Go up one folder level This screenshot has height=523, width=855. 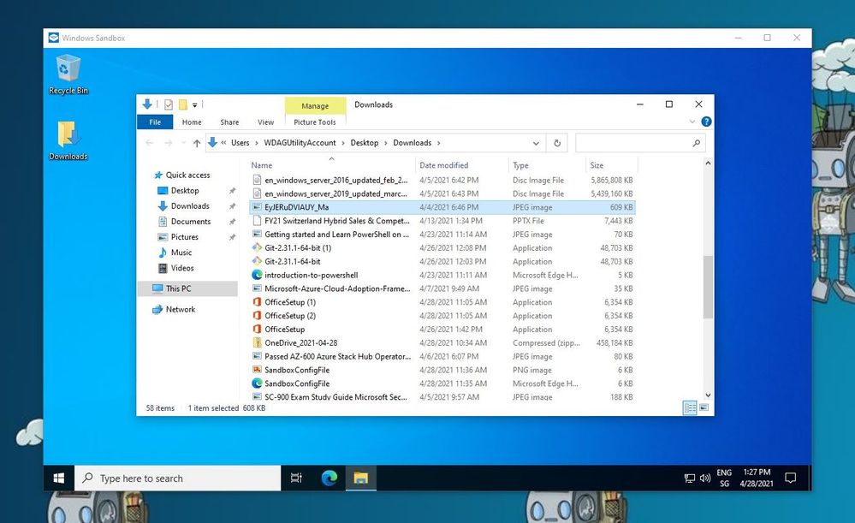(x=197, y=143)
